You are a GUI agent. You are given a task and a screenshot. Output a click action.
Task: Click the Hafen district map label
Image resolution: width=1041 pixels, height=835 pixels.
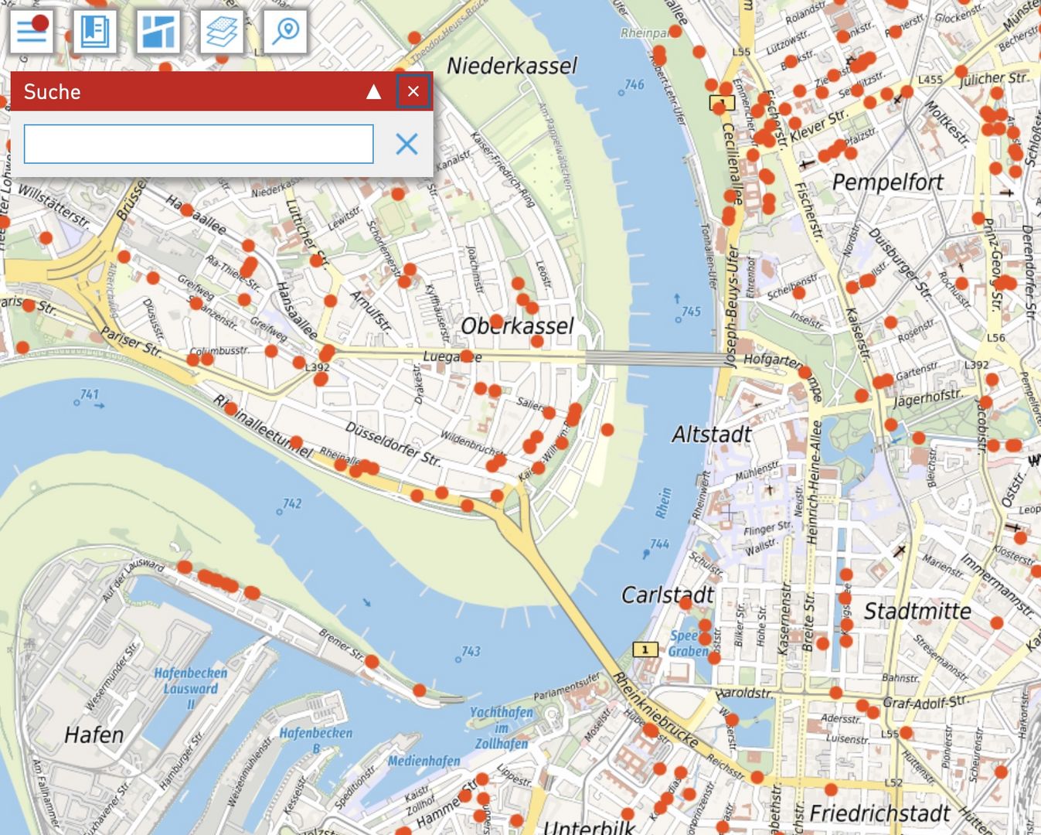coord(94,734)
